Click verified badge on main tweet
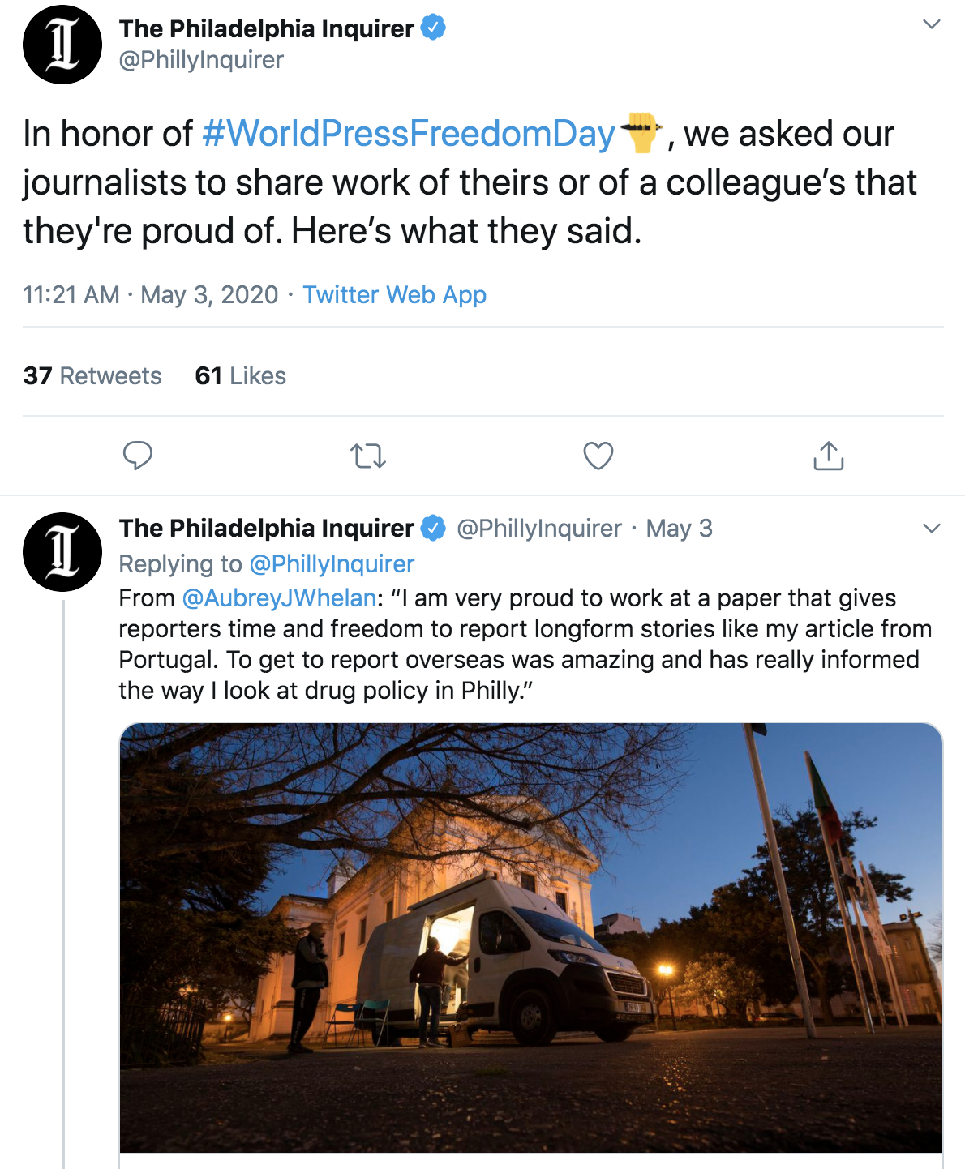 point(434,28)
